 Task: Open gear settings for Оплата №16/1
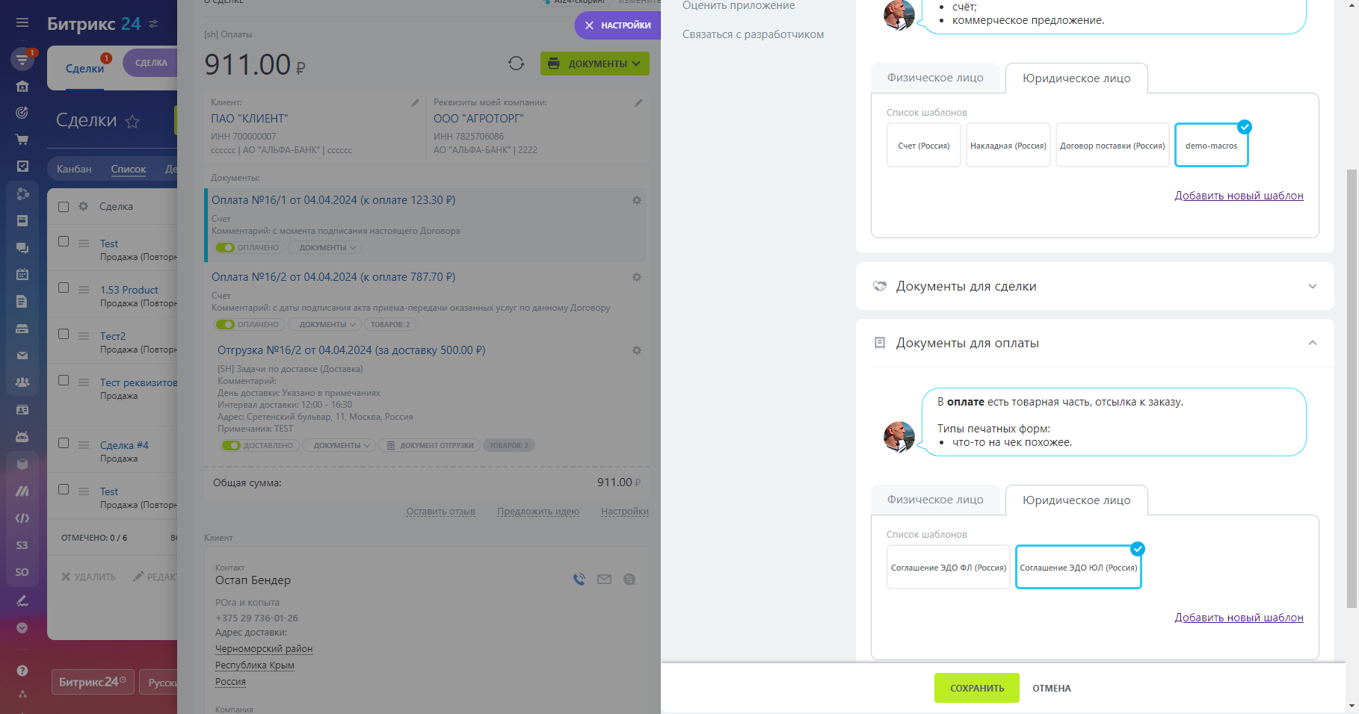point(637,200)
